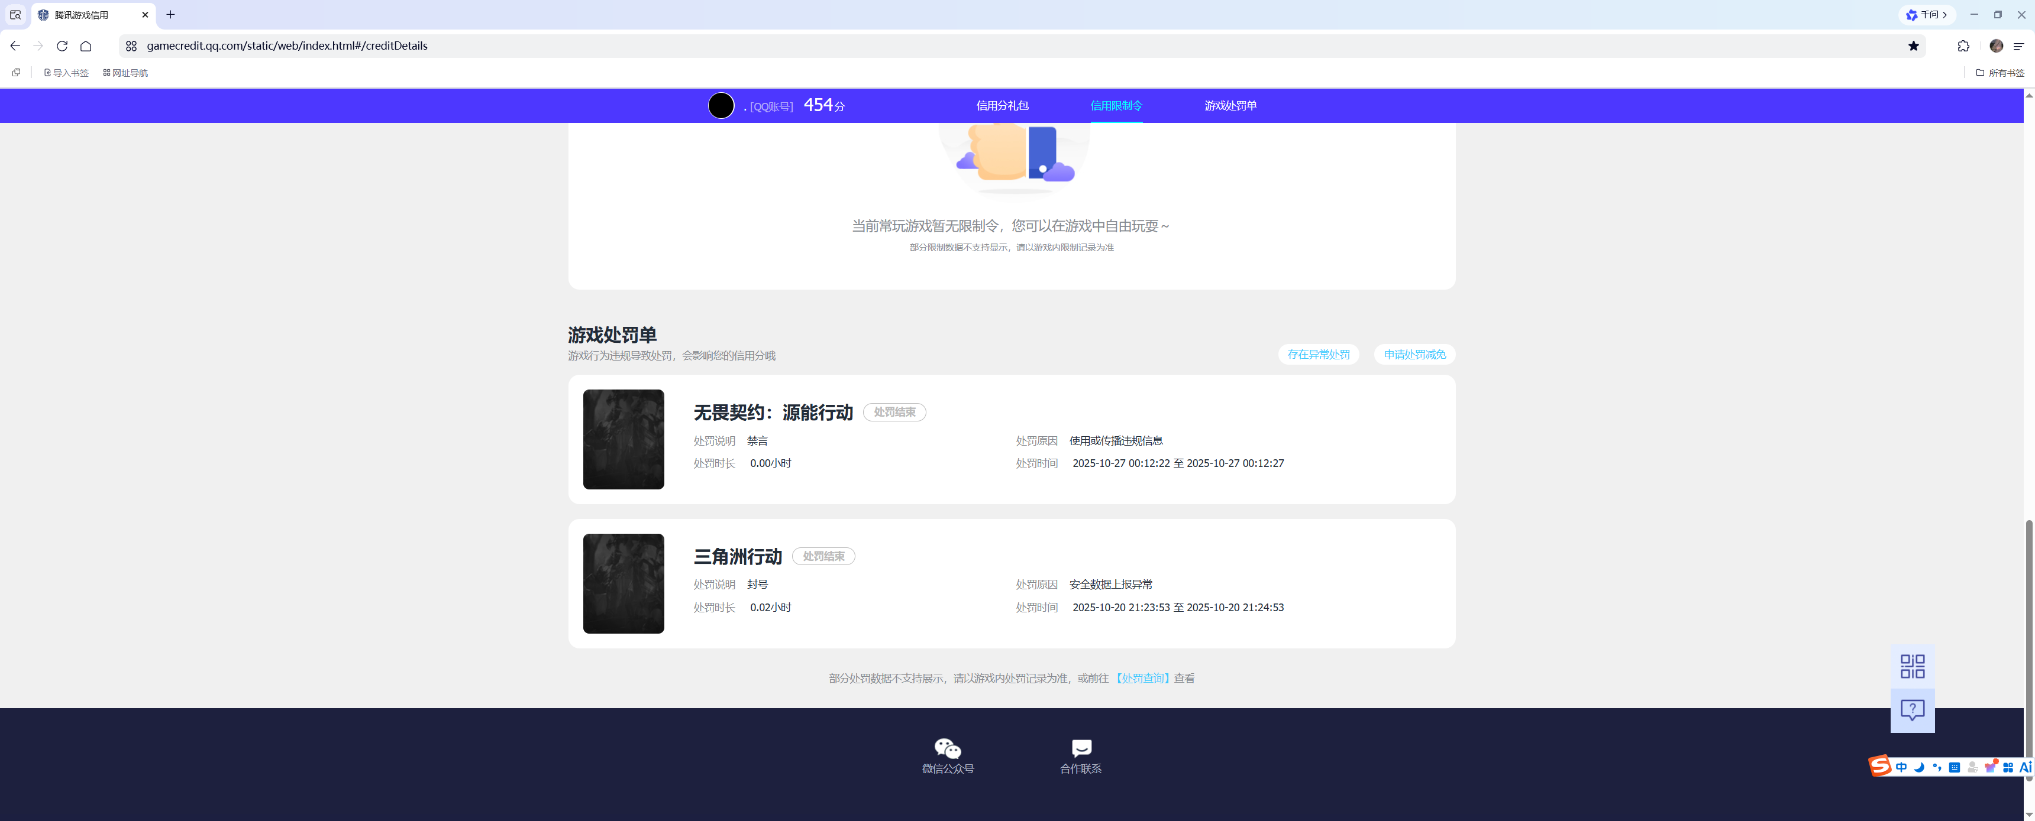
Task: Click the 2025-10-20 punishment time range
Action: pyautogui.click(x=1178, y=607)
